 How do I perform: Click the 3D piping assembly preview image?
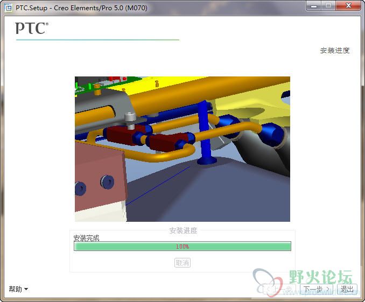pos(182,149)
